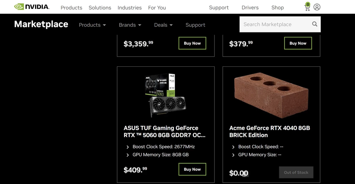Click the Search Marketplace input field
This screenshot has height=184, width=355.
[275, 24]
